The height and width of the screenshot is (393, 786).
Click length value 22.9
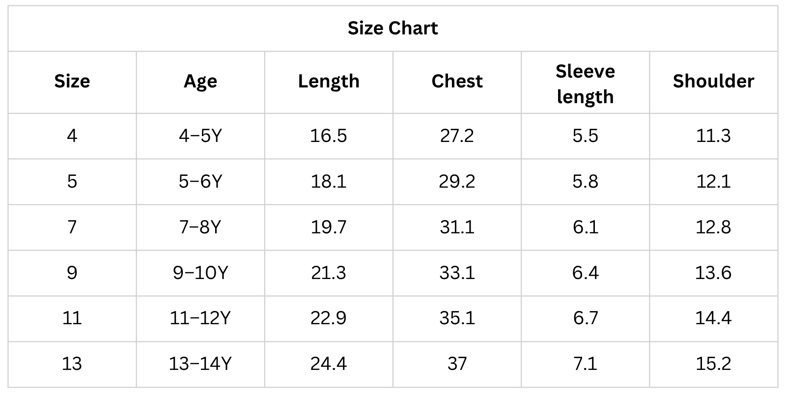tap(329, 318)
